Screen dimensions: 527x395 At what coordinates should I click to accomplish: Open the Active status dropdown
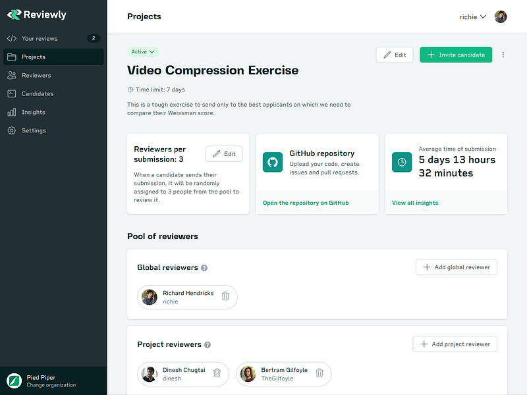point(143,52)
